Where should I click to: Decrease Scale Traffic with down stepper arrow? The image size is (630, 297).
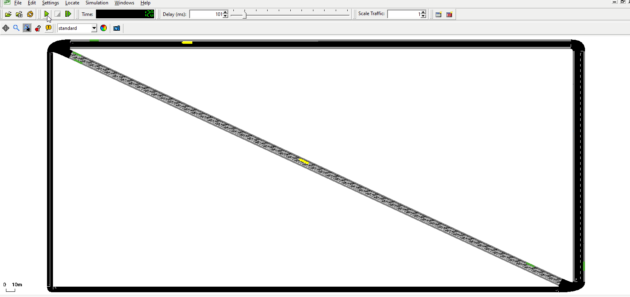(x=423, y=16)
